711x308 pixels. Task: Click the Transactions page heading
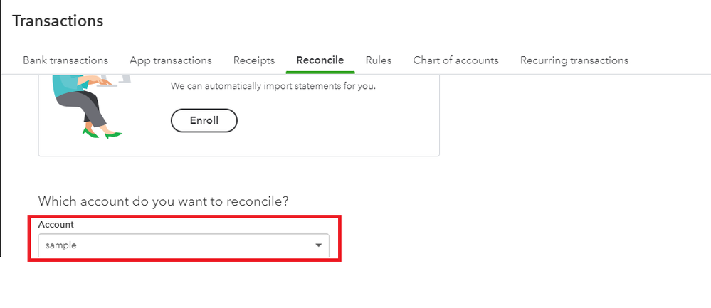(58, 21)
